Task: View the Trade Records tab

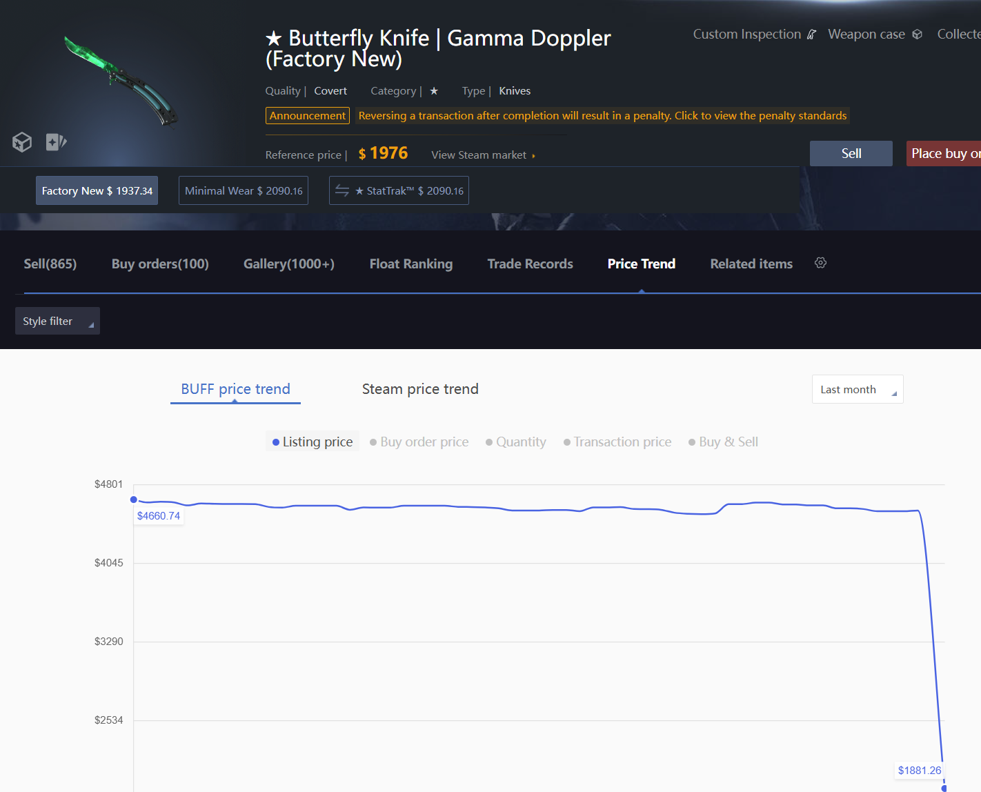Action: point(531,264)
